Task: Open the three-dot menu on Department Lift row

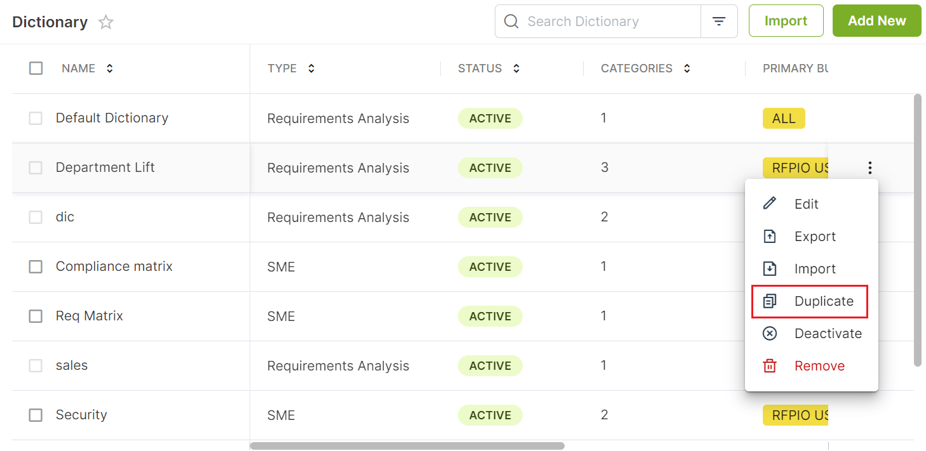Action: point(869,167)
